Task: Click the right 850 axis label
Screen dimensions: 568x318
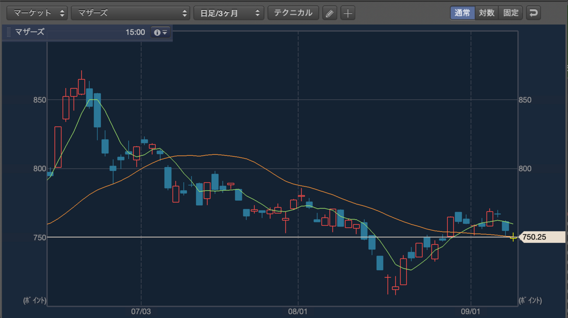Action: (x=525, y=100)
